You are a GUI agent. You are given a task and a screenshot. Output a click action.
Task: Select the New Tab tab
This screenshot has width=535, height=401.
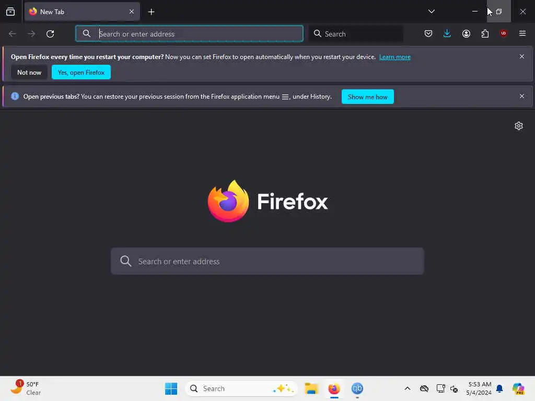82,11
